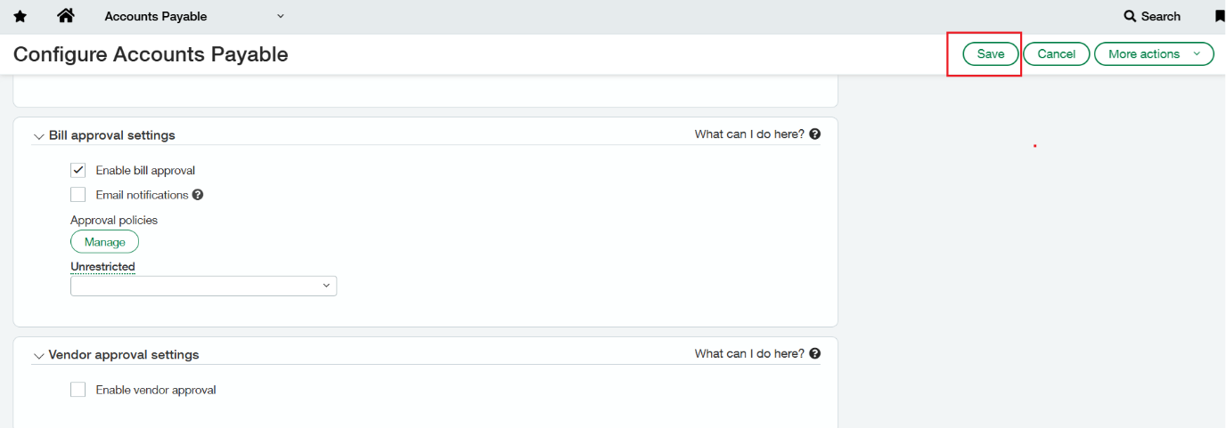This screenshot has height=428, width=1226.
Task: Open Bill approval settings help icon
Action: click(x=815, y=134)
